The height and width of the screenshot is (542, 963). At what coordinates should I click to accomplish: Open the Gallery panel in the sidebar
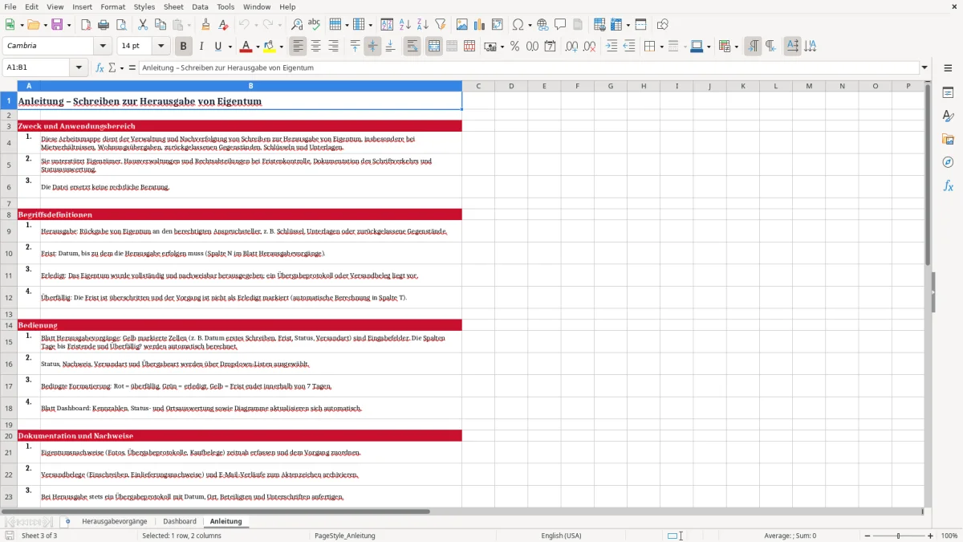(x=948, y=139)
